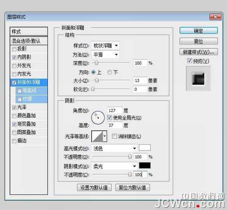Click the angle dial in shading section
Screen dimensions: 227x210
click(97, 115)
